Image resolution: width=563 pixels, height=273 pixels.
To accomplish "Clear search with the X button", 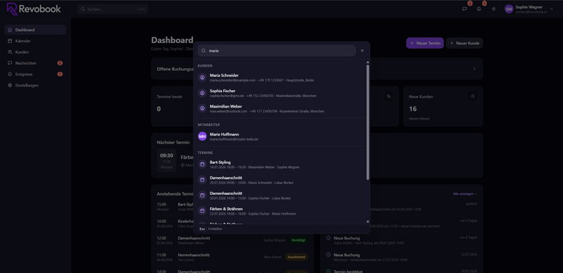I will [362, 51].
